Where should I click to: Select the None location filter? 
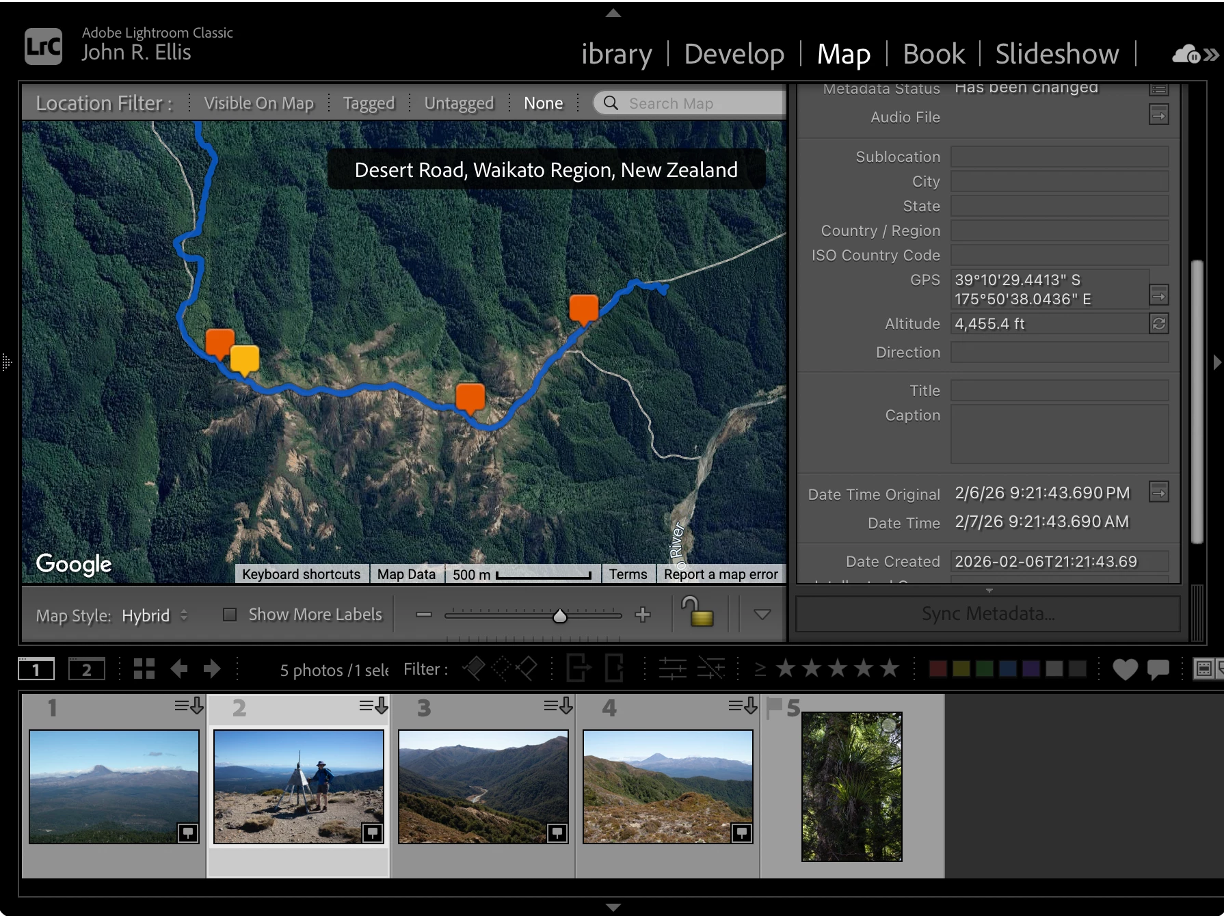[544, 103]
